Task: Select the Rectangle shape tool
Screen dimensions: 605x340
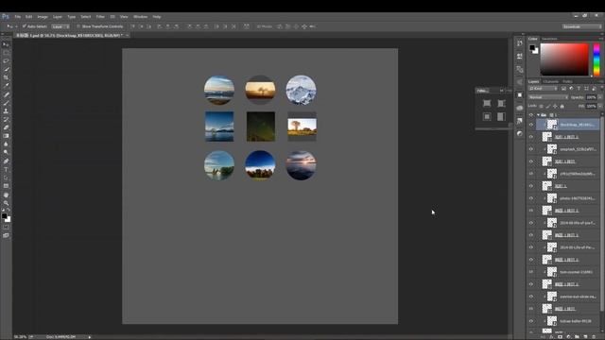Action: (x=6, y=186)
